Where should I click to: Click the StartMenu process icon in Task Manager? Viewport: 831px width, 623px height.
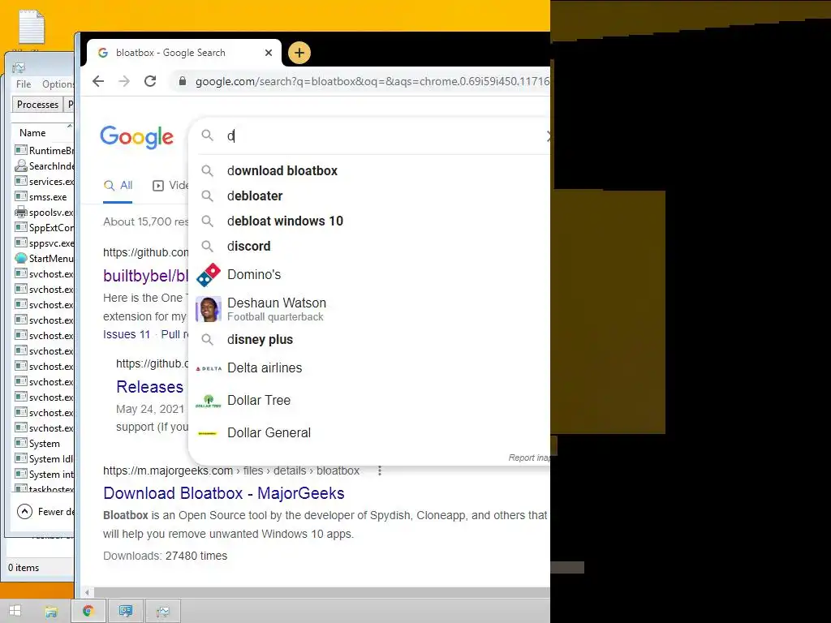21,258
